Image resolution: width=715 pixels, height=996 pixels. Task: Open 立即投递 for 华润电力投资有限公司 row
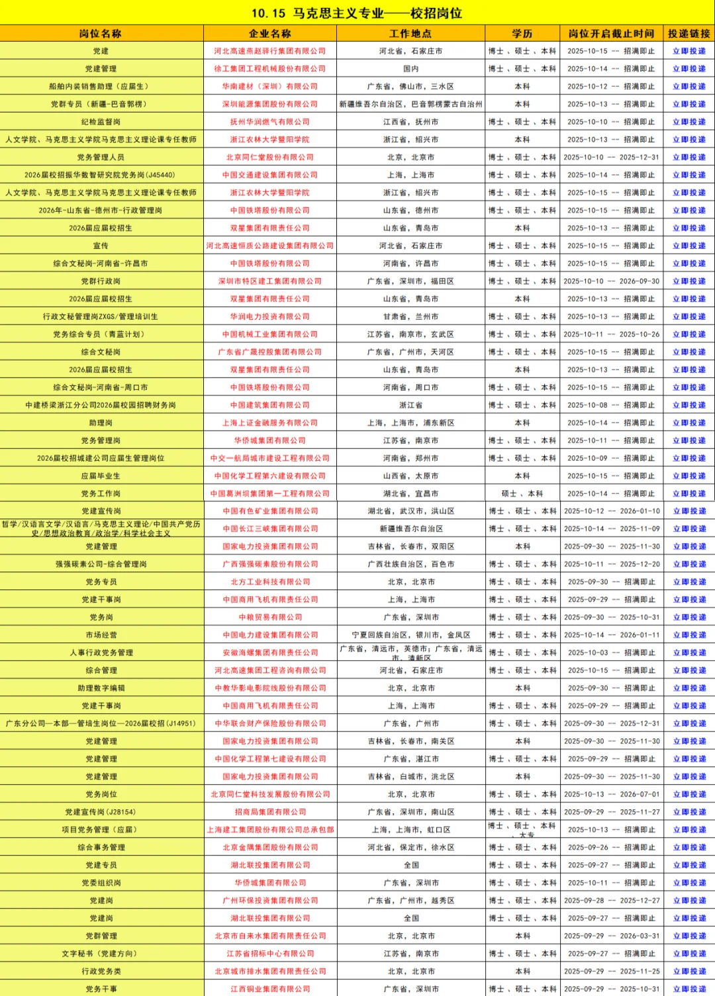(689, 317)
